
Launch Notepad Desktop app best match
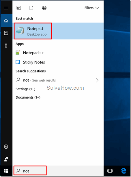[58, 31]
